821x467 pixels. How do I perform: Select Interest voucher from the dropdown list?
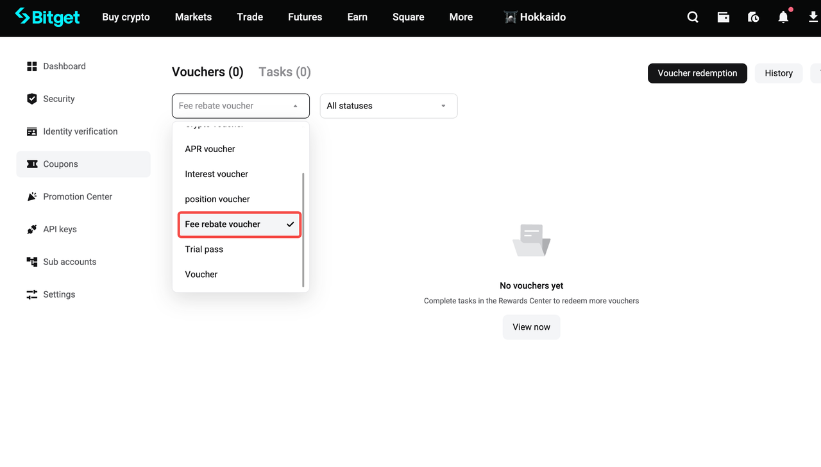point(216,174)
